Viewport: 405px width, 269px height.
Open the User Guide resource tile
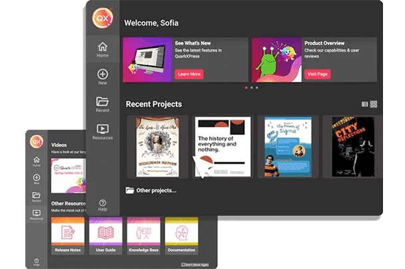click(x=105, y=234)
